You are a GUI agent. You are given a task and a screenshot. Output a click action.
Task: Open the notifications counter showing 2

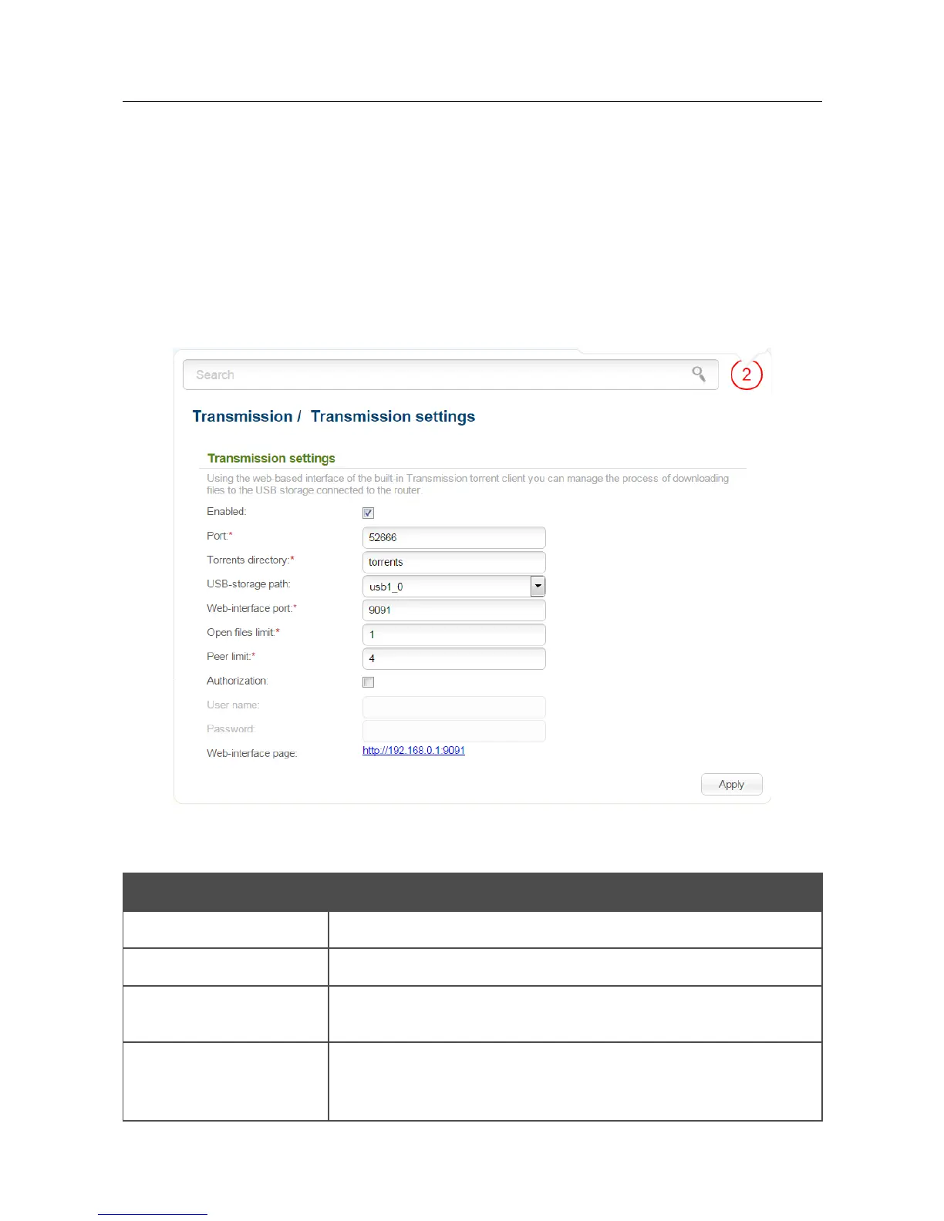[x=746, y=375]
